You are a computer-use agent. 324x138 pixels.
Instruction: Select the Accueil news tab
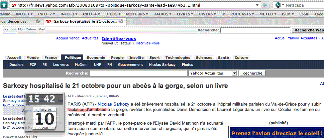click(x=14, y=57)
